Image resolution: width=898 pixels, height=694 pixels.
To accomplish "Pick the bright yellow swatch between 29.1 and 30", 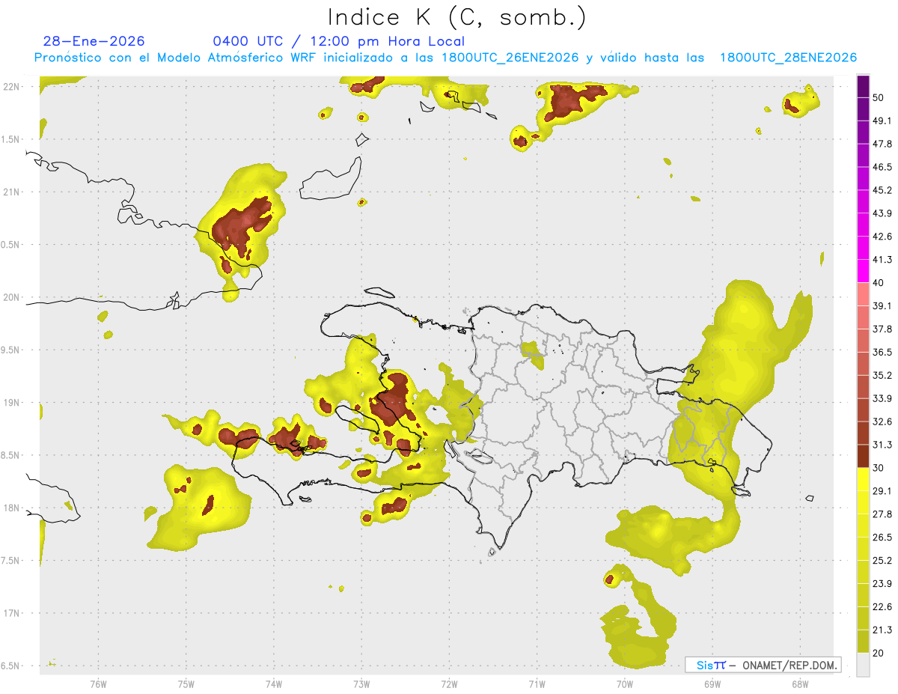I will pyautogui.click(x=863, y=479).
